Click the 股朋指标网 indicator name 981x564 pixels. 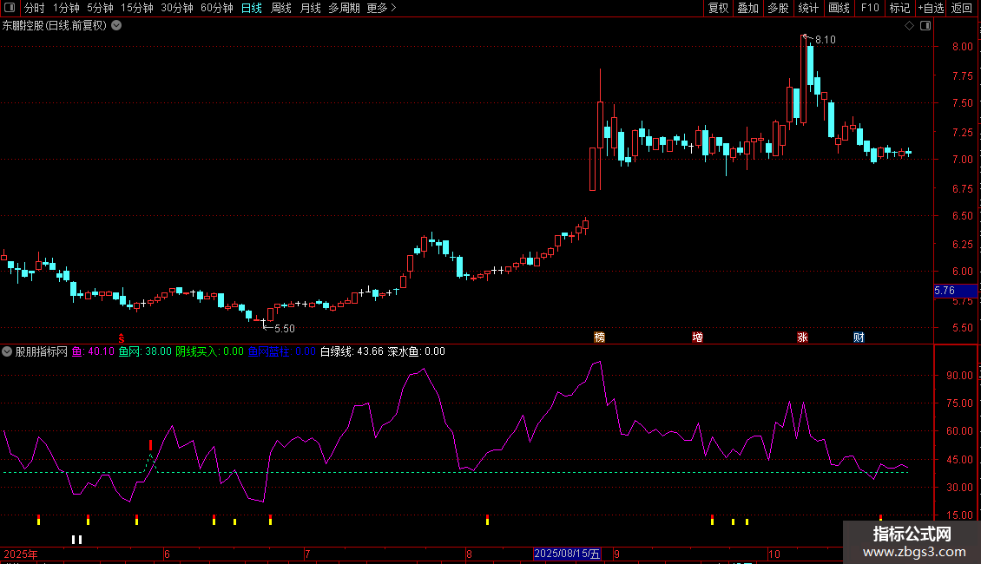[42, 351]
